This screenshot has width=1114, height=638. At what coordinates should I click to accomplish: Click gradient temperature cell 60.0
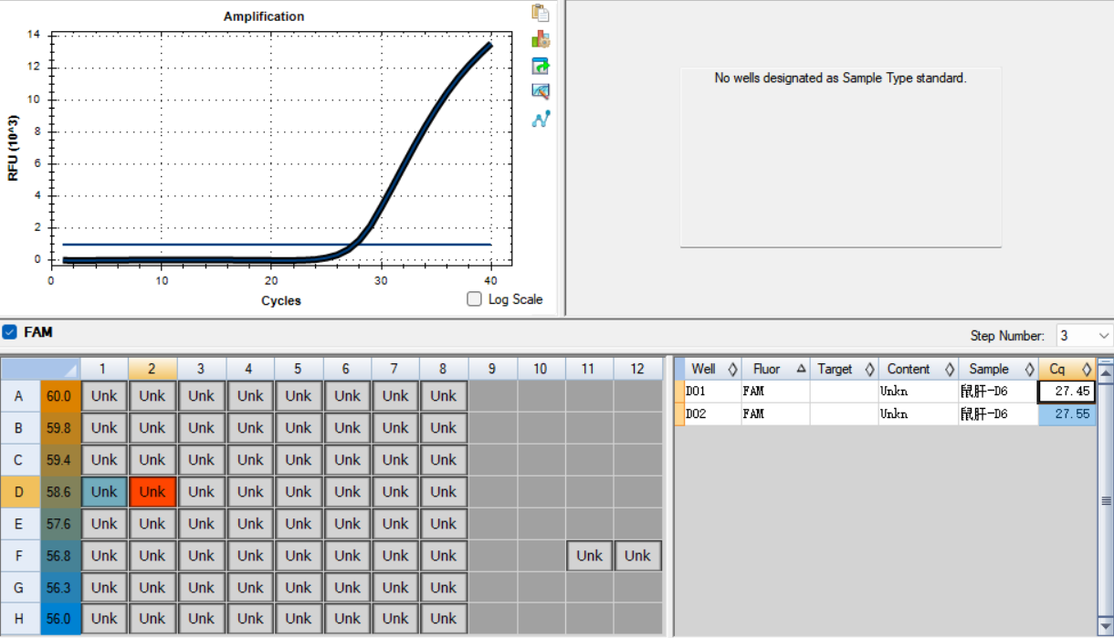pyautogui.click(x=60, y=396)
